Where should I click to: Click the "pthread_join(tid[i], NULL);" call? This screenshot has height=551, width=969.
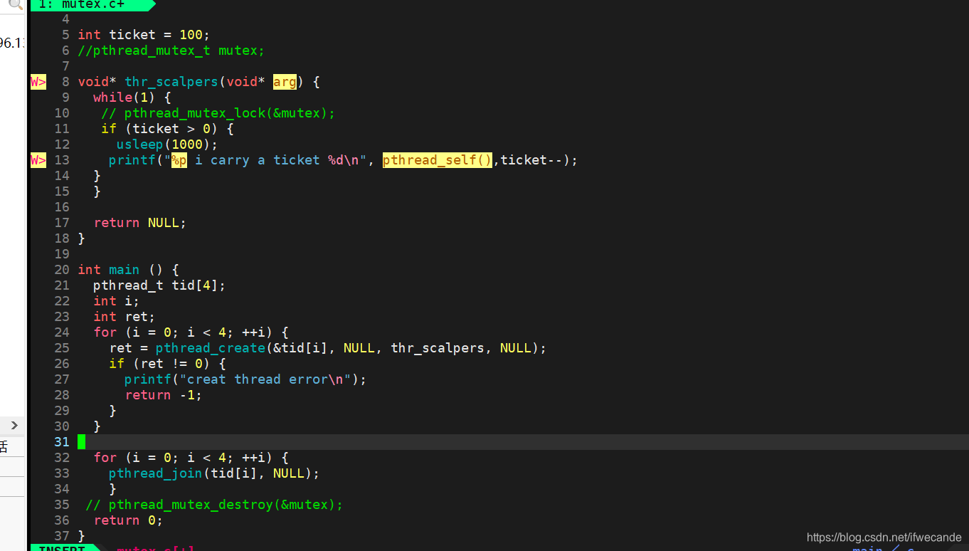(x=214, y=473)
